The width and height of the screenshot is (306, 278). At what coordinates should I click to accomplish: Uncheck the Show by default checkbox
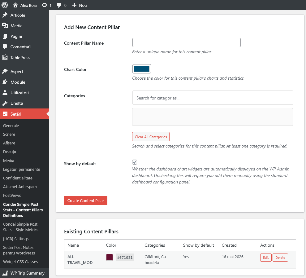(135, 162)
